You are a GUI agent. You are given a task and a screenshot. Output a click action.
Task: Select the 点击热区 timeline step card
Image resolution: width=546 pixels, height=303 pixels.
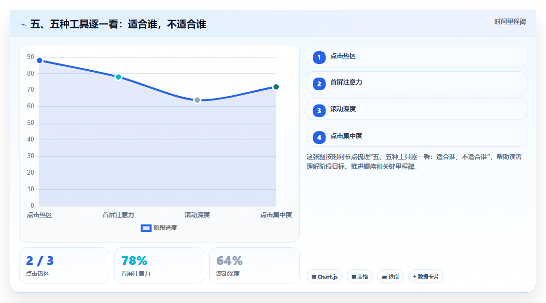(416, 56)
